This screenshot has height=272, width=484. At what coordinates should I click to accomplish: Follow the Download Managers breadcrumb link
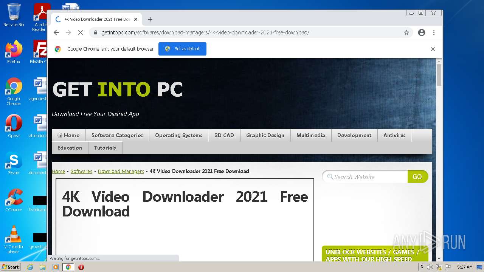pyautogui.click(x=121, y=171)
